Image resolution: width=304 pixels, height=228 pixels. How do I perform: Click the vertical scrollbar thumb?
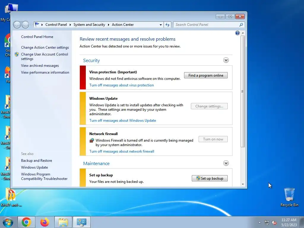point(243,91)
